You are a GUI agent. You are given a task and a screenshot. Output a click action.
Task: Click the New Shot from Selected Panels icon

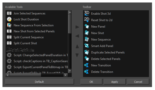click(9, 31)
